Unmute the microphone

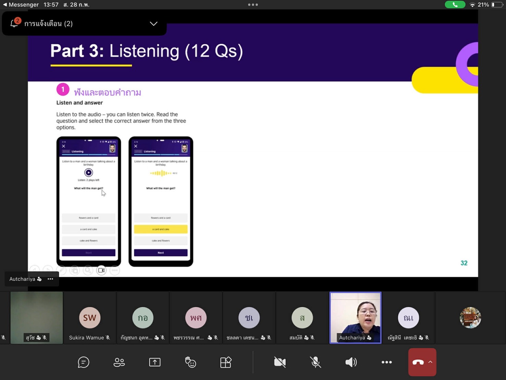[315, 362]
